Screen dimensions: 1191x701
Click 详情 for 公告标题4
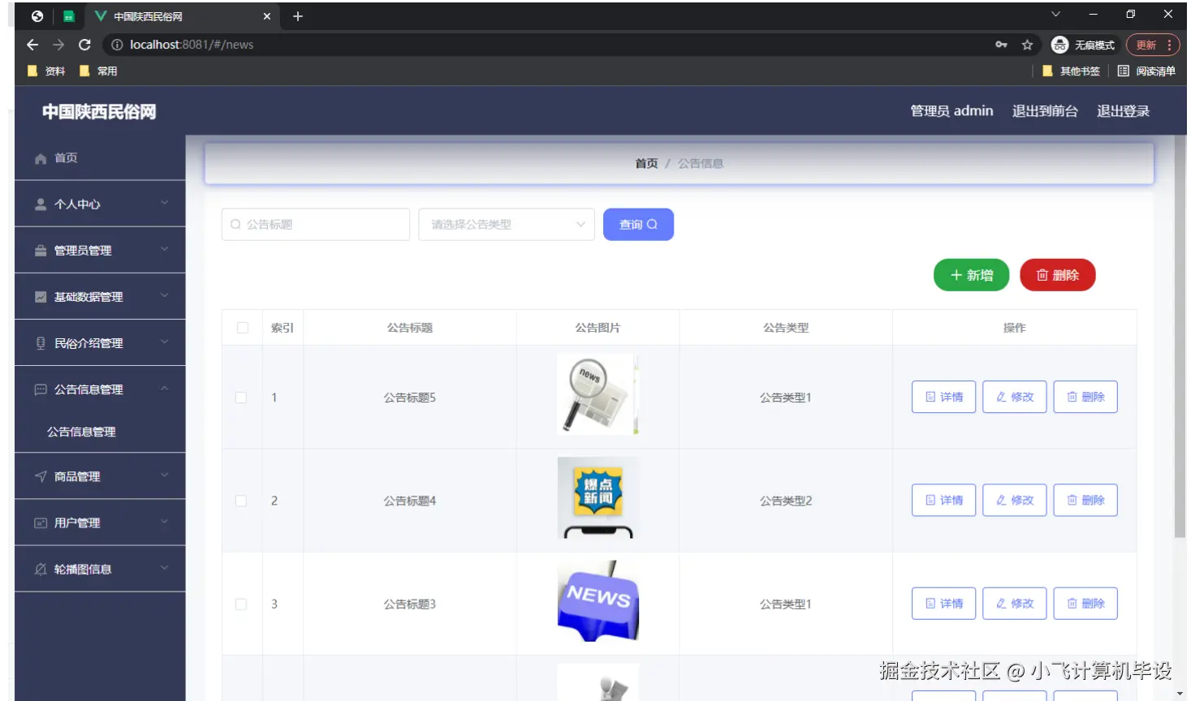point(943,500)
